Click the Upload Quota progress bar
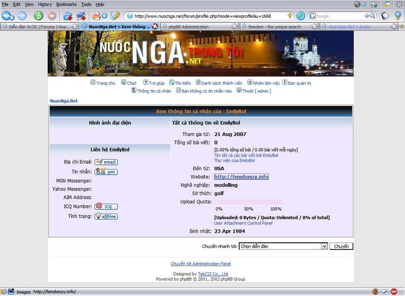Viewport: 405px width, 296px height. coord(248,202)
